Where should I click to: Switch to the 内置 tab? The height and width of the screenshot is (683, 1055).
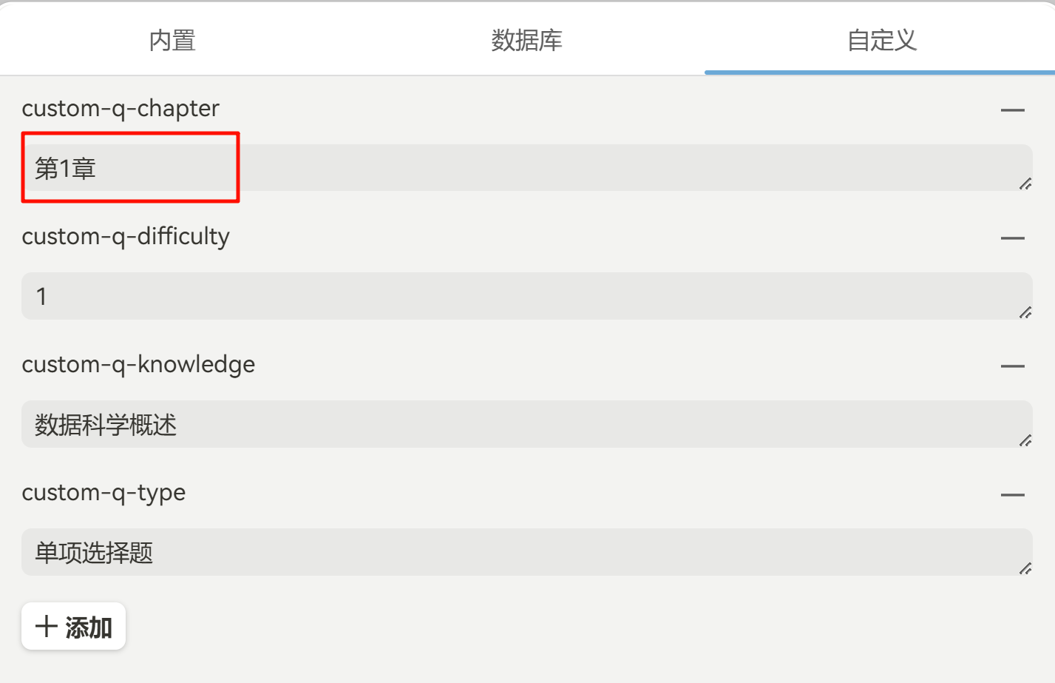coord(172,40)
